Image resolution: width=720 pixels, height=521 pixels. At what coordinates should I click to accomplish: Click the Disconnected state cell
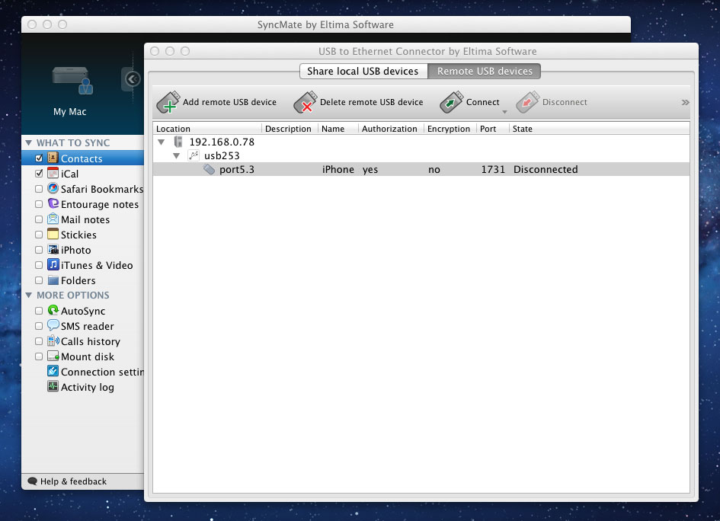pyautogui.click(x=546, y=169)
